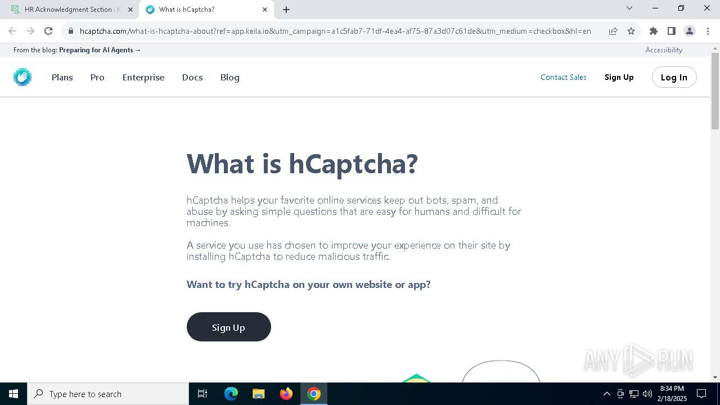The image size is (720, 405).
Task: Open the tab search chevron
Action: pyautogui.click(x=629, y=8)
